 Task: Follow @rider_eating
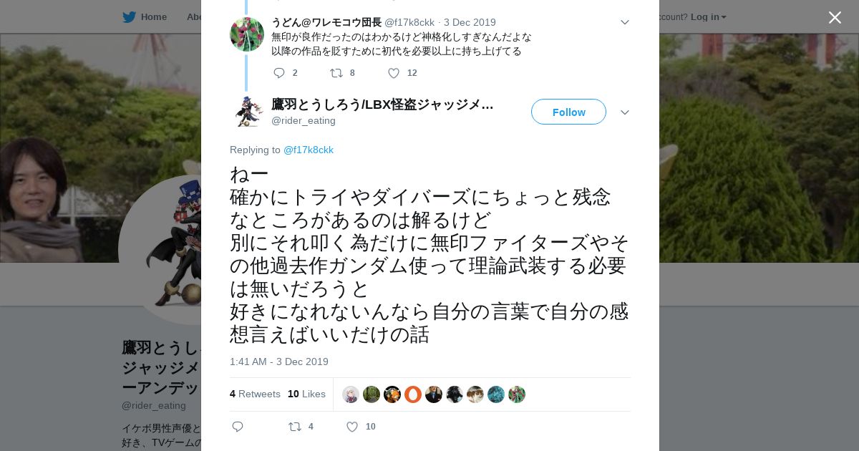568,112
